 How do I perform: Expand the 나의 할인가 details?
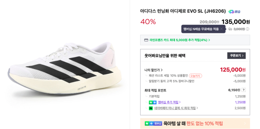tap(154, 70)
